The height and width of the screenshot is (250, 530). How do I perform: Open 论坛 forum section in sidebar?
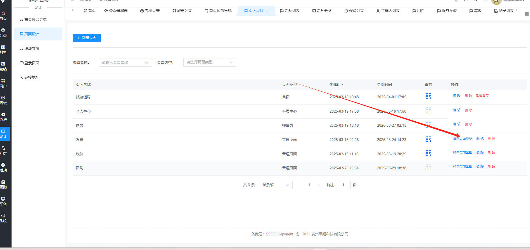tap(3, 117)
